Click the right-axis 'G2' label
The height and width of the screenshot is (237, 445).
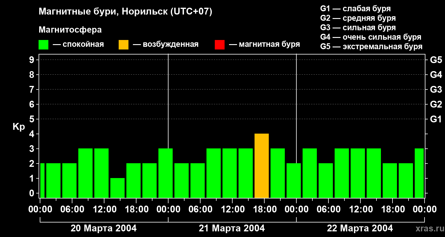(x=436, y=104)
